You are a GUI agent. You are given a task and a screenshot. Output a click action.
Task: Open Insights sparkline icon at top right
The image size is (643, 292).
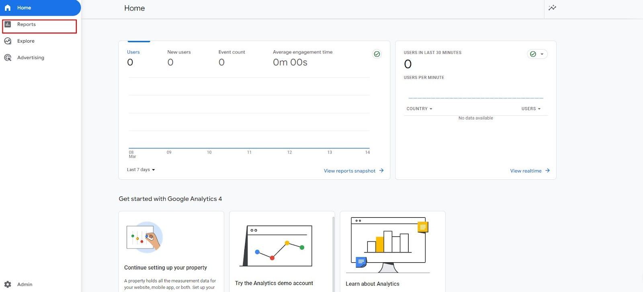click(553, 8)
